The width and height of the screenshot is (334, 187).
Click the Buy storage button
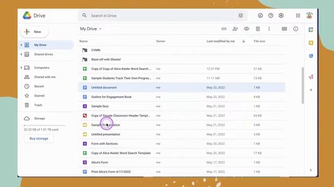click(39, 139)
